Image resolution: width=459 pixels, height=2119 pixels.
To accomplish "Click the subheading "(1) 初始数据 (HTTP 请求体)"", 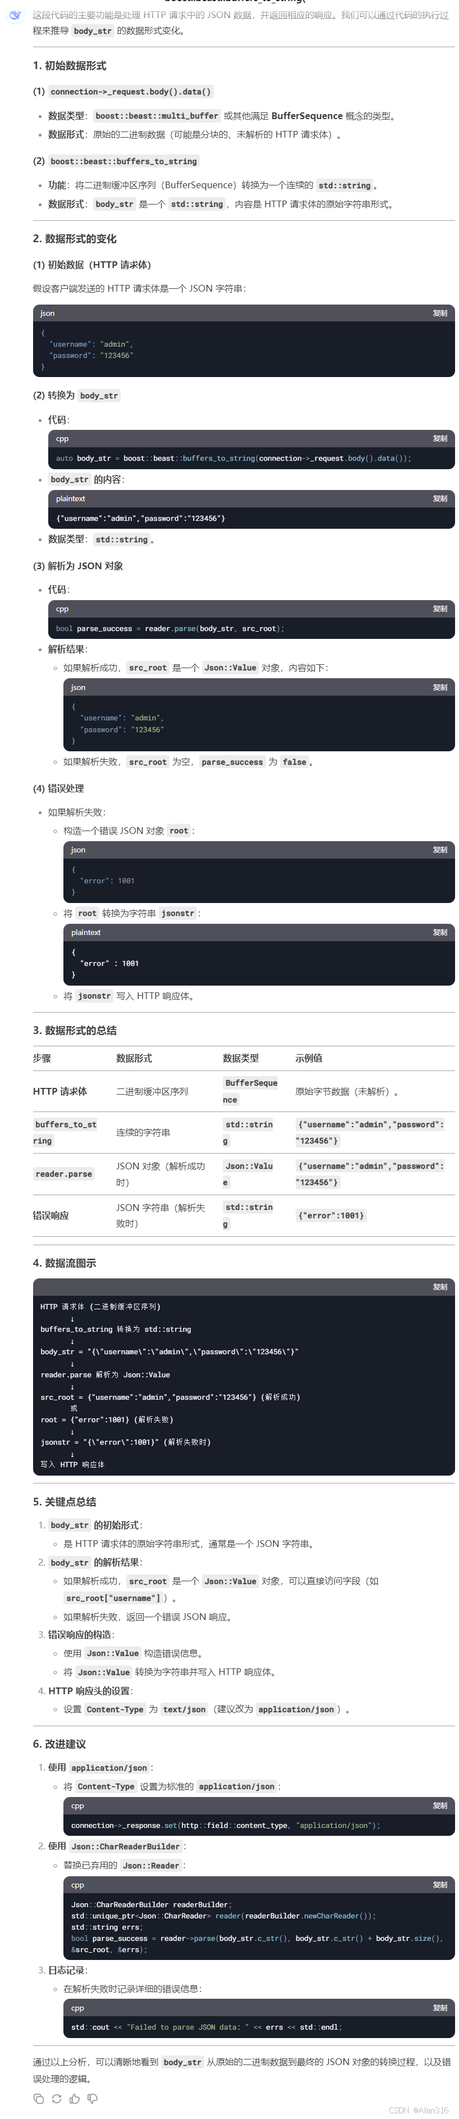I will click(92, 265).
